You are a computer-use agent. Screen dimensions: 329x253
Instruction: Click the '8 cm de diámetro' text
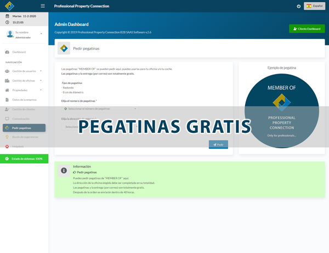pyautogui.click(x=72, y=92)
